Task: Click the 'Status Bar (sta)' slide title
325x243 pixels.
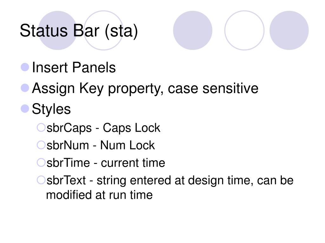Action: click(79, 31)
